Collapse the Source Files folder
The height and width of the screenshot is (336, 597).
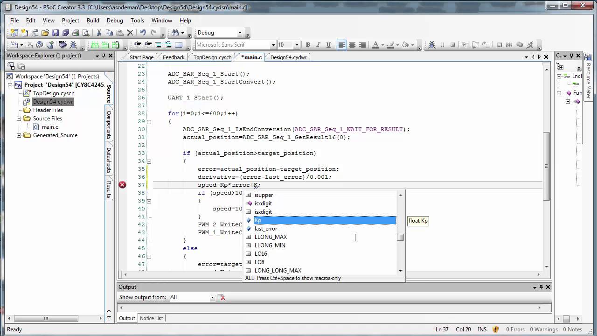tap(19, 119)
